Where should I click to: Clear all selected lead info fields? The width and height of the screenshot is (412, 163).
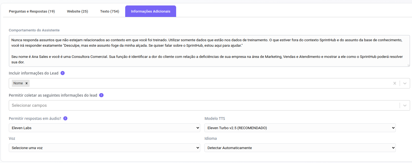click(x=394, y=83)
